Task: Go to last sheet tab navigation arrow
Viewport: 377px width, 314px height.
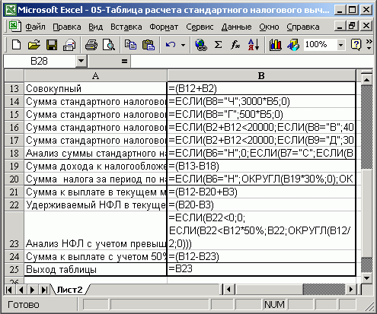Action: 44,290
